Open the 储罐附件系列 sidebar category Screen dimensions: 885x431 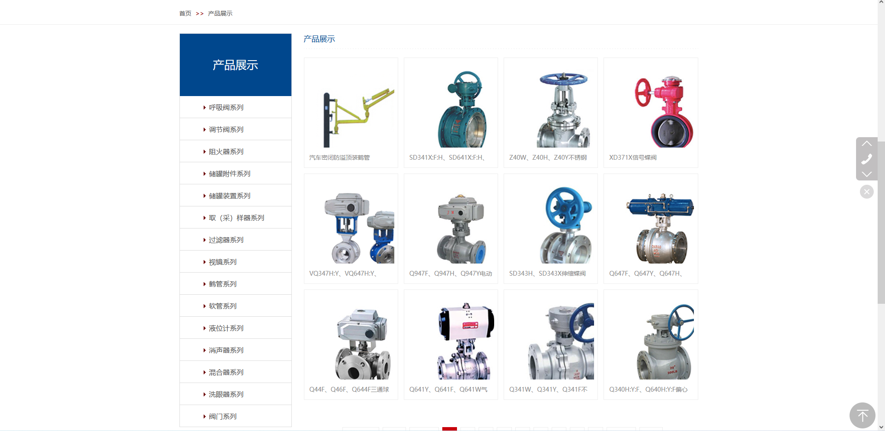point(230,174)
